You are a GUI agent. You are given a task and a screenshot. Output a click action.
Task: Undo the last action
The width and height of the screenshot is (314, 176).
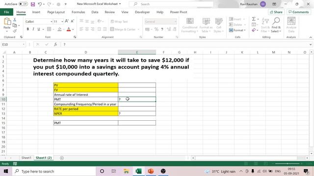[40, 4]
